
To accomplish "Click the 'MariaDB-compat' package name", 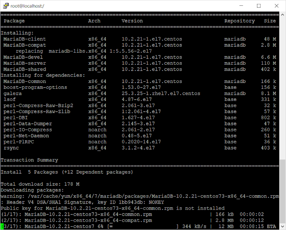I will pos(25,45).
